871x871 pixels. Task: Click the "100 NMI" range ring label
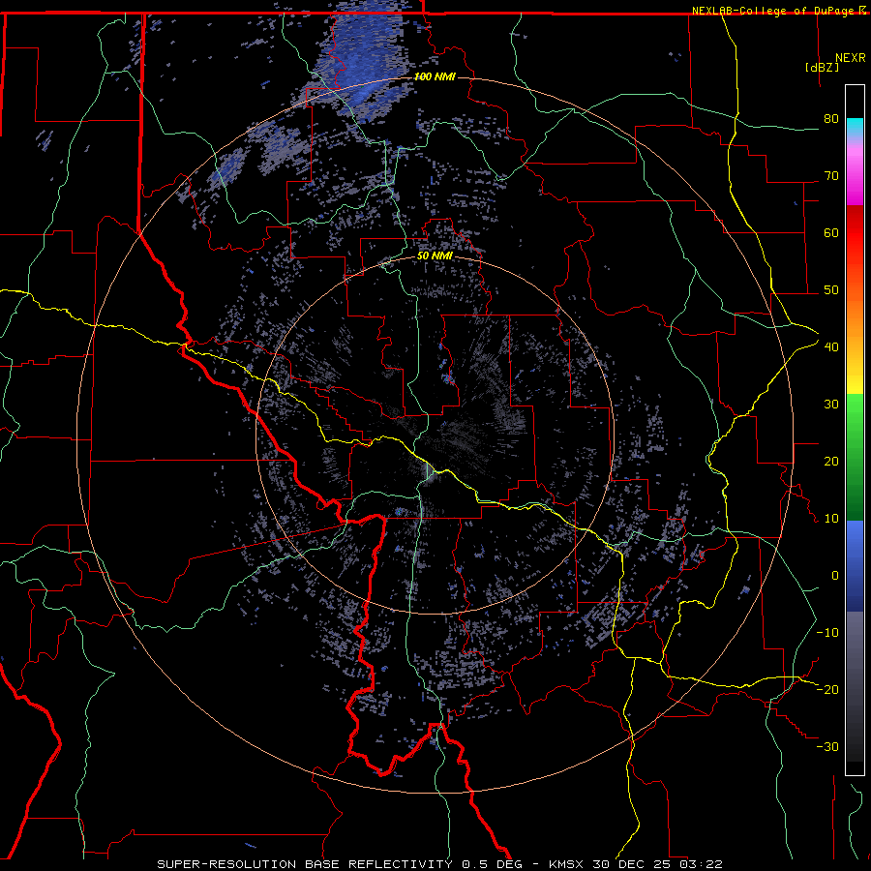(435, 76)
